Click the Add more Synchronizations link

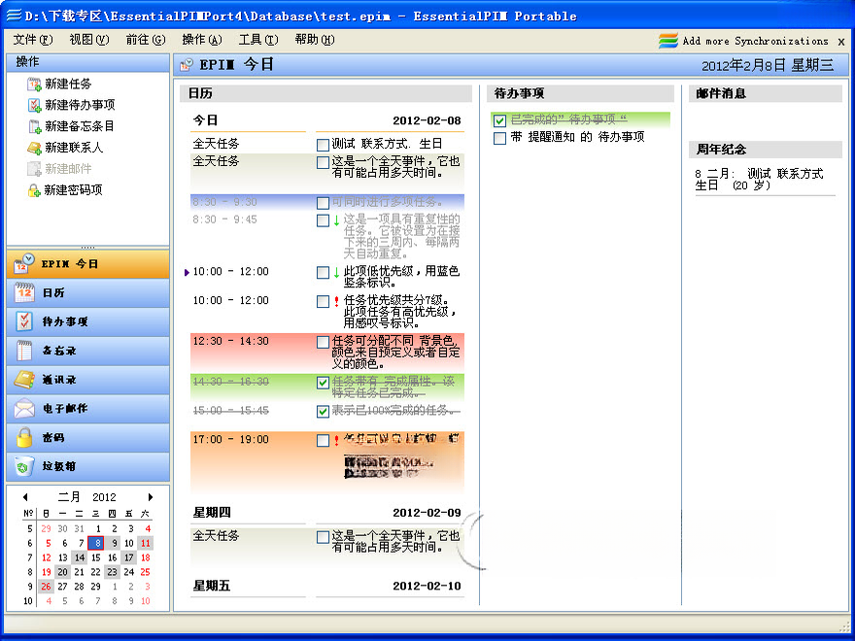click(x=755, y=41)
